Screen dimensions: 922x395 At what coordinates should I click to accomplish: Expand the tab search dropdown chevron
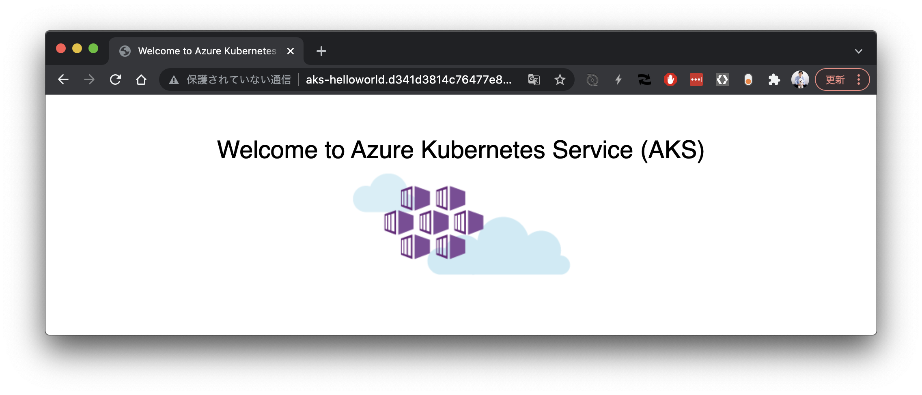pyautogui.click(x=859, y=51)
